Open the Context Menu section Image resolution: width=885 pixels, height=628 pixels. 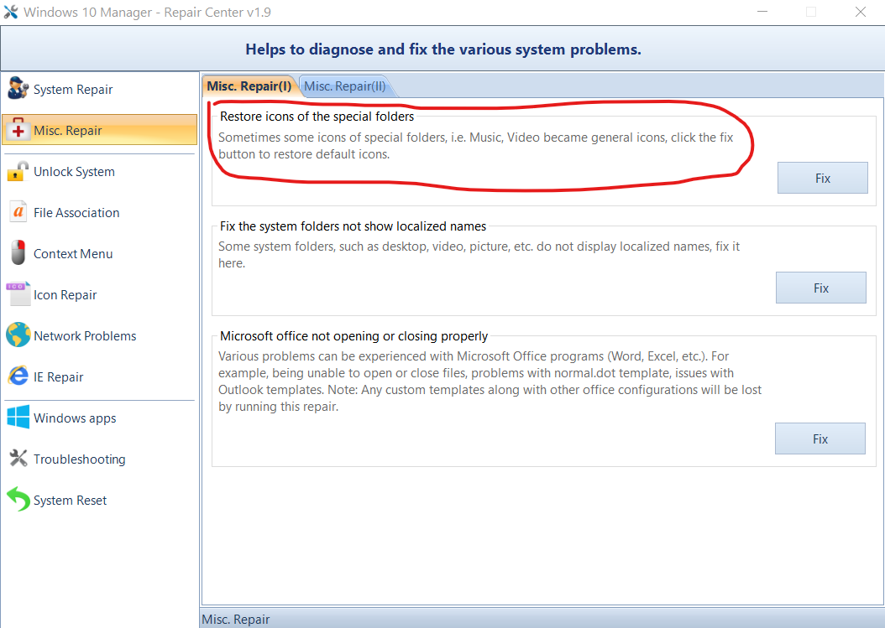(x=99, y=254)
